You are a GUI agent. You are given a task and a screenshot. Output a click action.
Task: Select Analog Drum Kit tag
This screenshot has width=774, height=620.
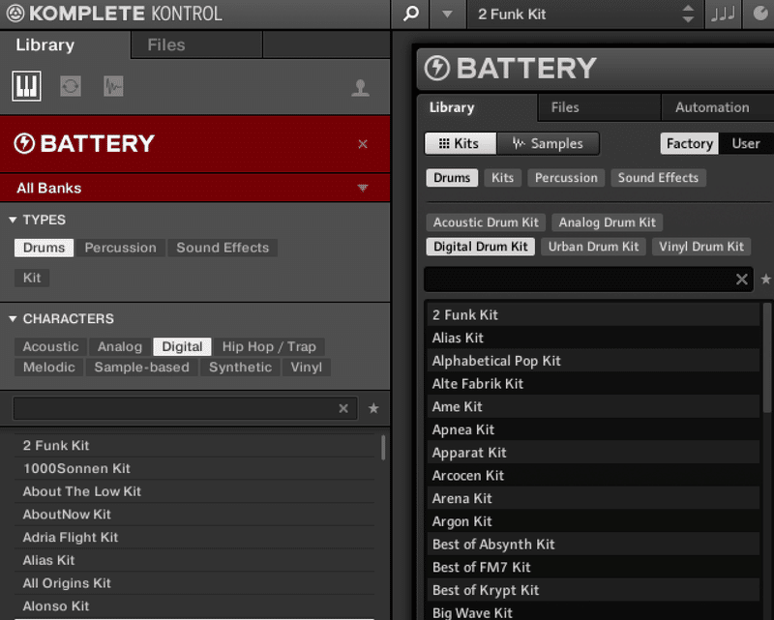(x=608, y=222)
